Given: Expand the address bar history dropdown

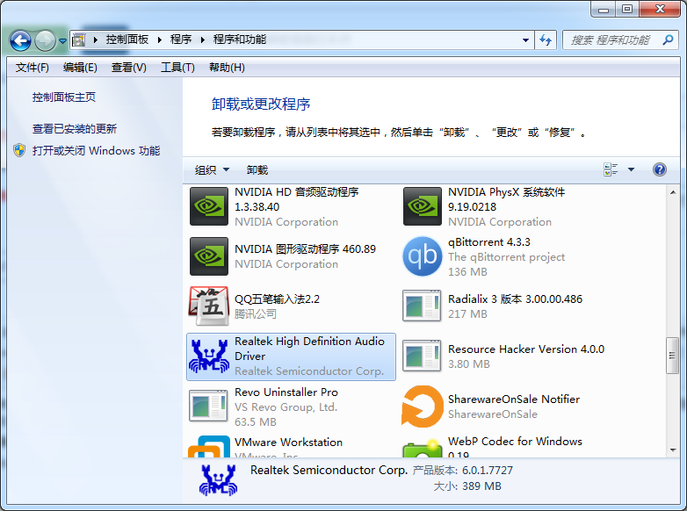Looking at the screenshot, I should [525, 40].
